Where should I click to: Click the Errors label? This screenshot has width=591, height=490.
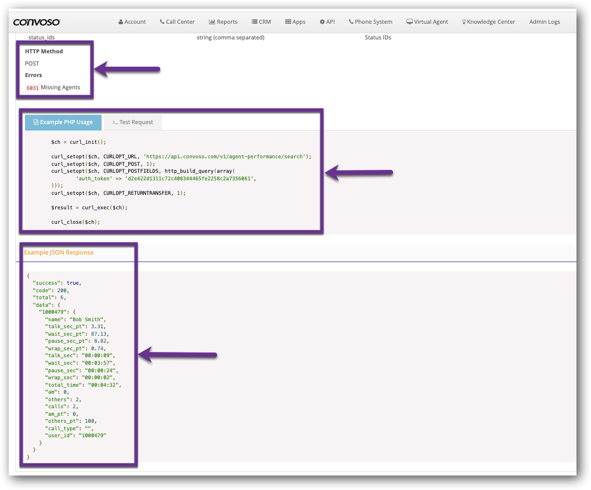(x=34, y=75)
